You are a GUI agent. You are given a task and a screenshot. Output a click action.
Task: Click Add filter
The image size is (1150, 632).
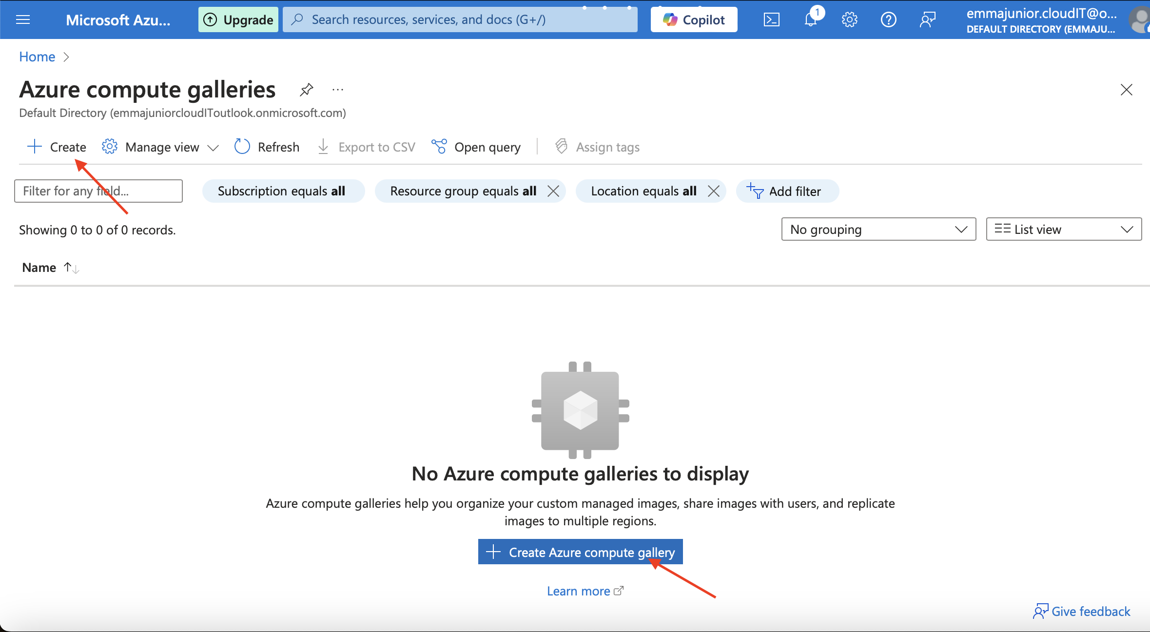tap(787, 191)
